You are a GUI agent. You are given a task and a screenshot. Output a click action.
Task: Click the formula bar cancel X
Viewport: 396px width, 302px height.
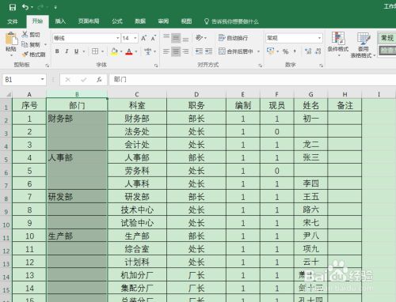(68, 80)
